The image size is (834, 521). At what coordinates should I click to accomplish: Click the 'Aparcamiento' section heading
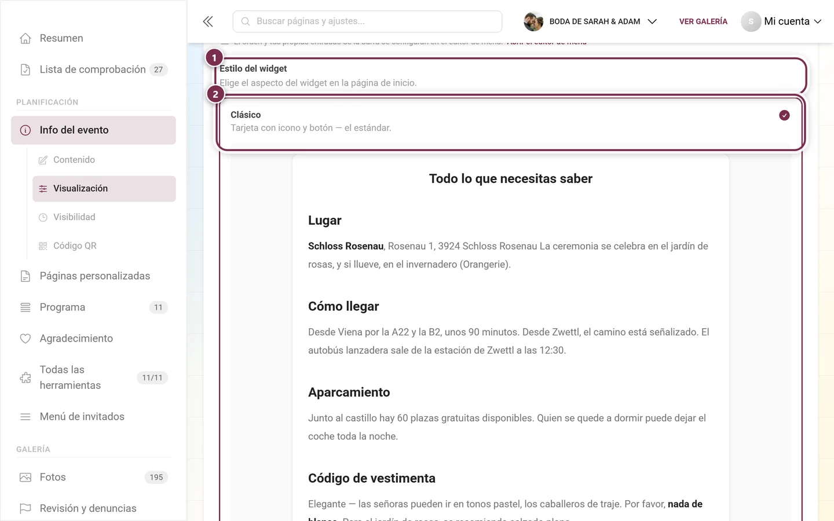click(349, 392)
